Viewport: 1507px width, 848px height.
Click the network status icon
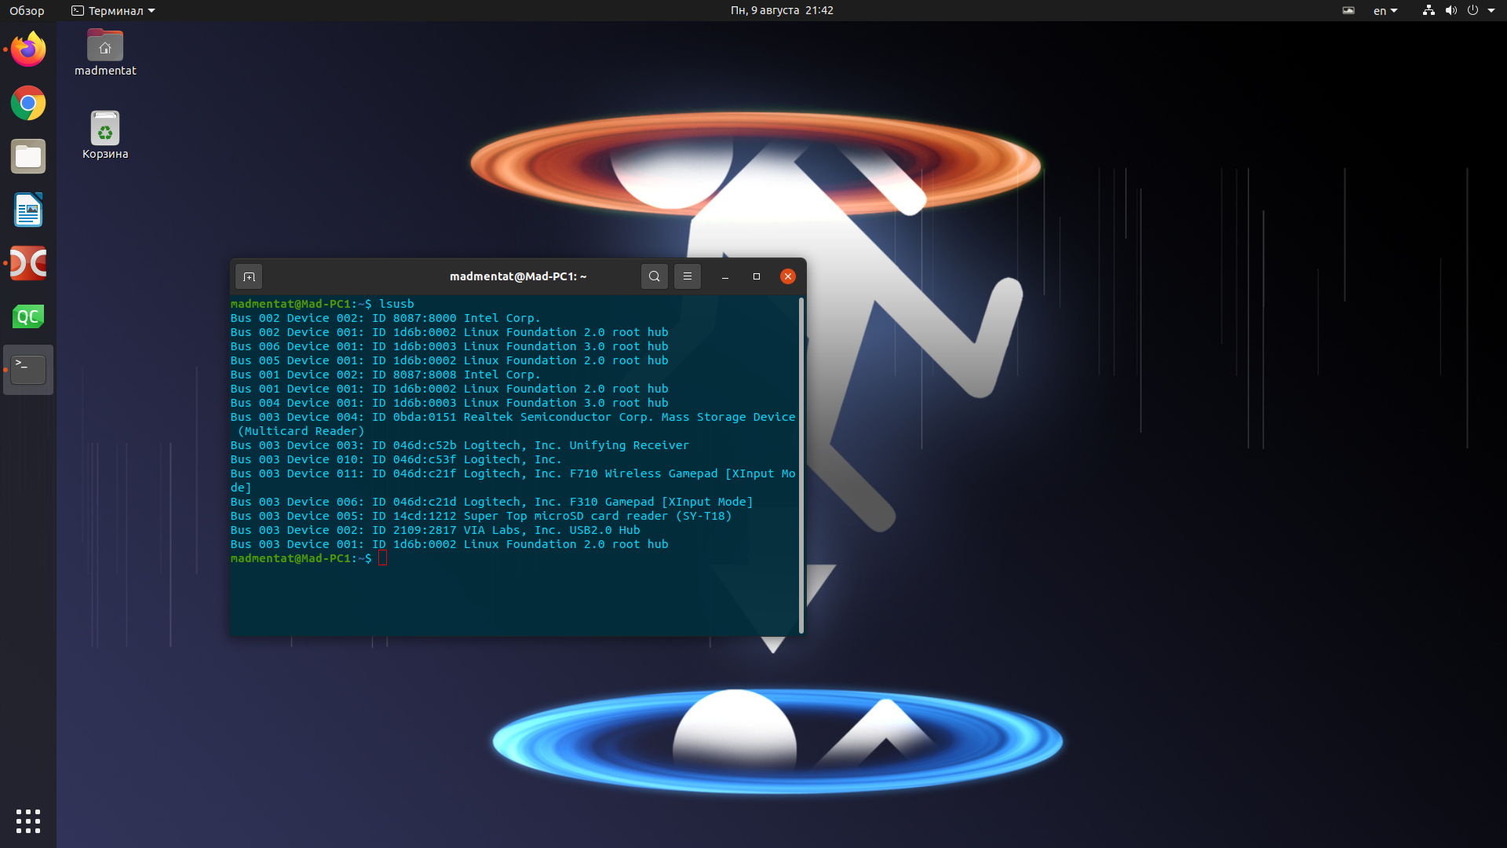(x=1429, y=10)
